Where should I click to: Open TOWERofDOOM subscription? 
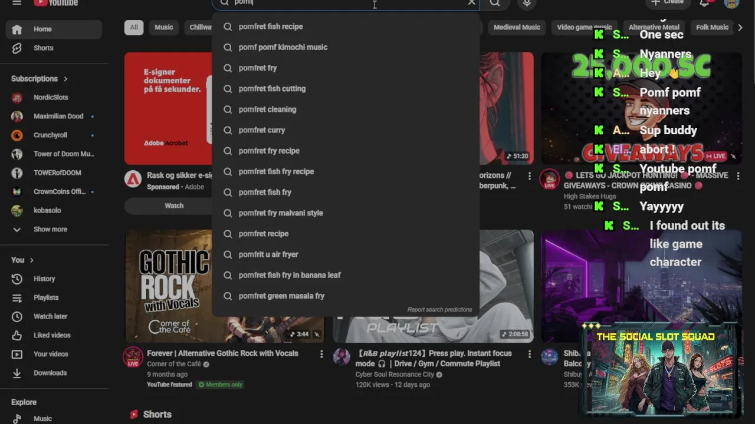coord(54,173)
